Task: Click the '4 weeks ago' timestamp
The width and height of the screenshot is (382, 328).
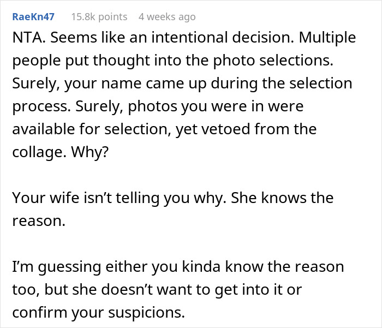Action: tap(166, 17)
